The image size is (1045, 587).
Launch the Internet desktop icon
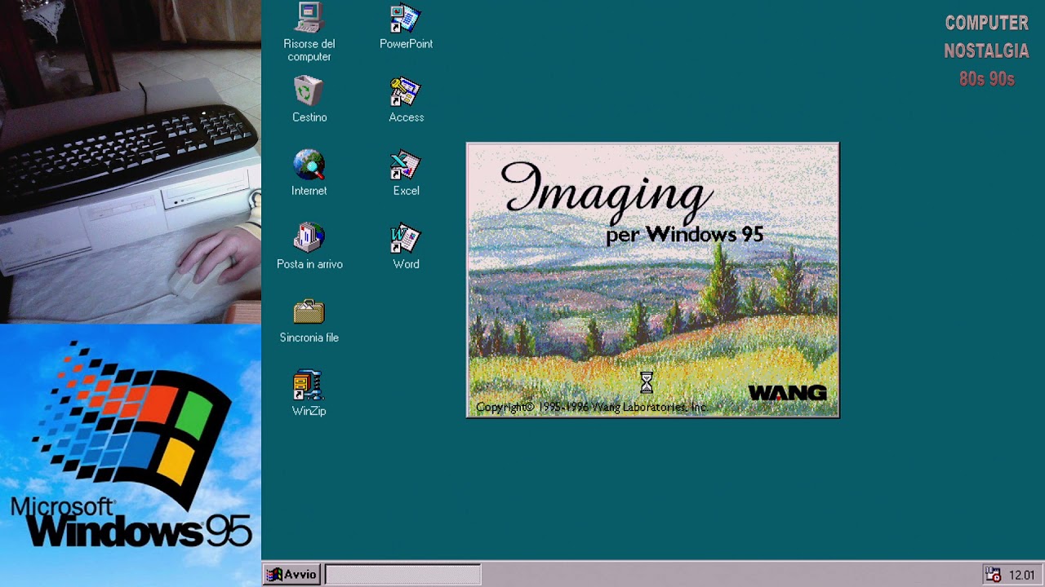click(309, 166)
